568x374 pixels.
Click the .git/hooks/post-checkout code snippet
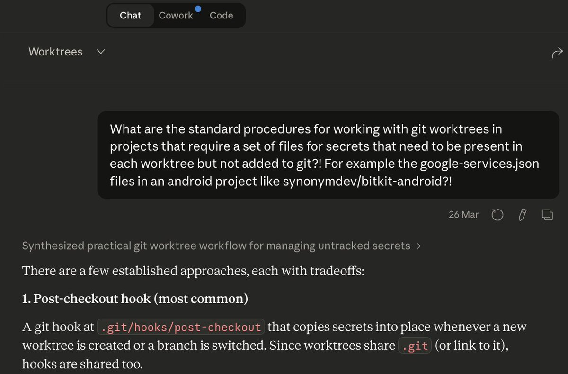[x=181, y=327]
